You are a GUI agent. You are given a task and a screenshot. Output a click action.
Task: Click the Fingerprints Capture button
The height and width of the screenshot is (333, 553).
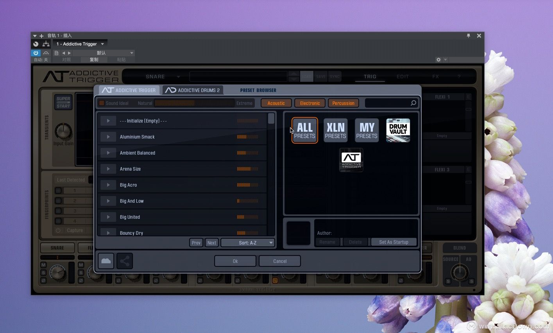(x=75, y=230)
